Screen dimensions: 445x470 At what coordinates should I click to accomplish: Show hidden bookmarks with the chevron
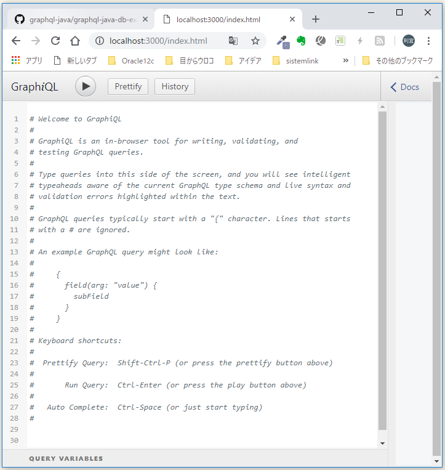(346, 60)
